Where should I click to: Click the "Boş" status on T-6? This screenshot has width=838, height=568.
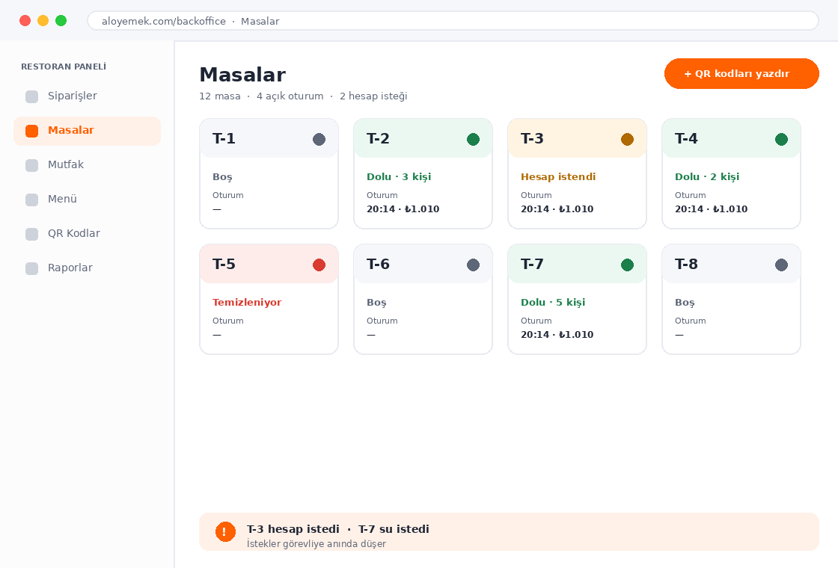click(x=376, y=303)
